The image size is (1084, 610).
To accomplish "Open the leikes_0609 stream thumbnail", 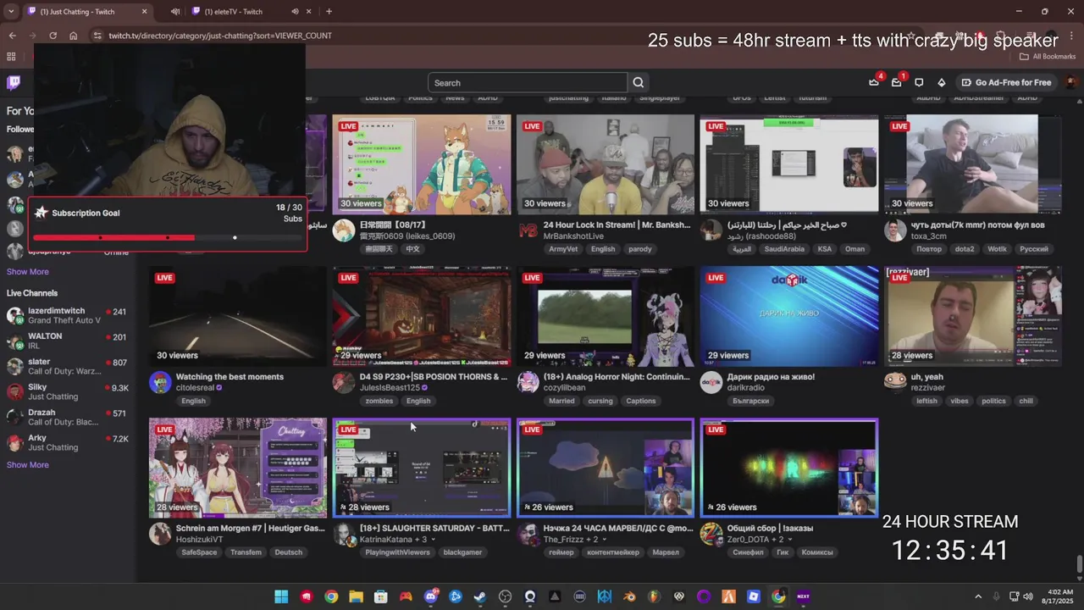I will [422, 164].
